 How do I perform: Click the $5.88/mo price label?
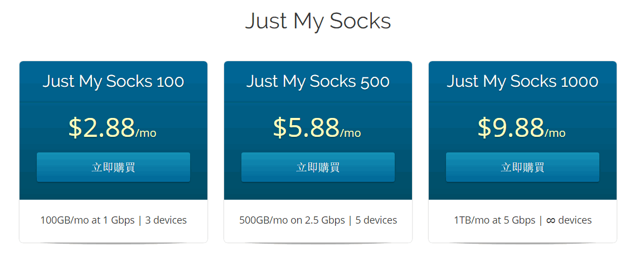pos(317,127)
